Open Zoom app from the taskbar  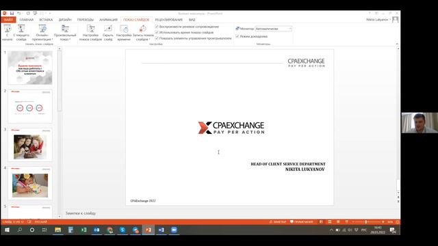tap(174, 230)
